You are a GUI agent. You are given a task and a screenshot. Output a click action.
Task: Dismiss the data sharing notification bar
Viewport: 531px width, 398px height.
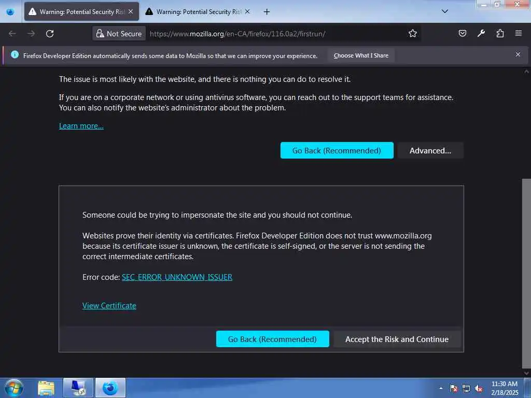(x=518, y=54)
